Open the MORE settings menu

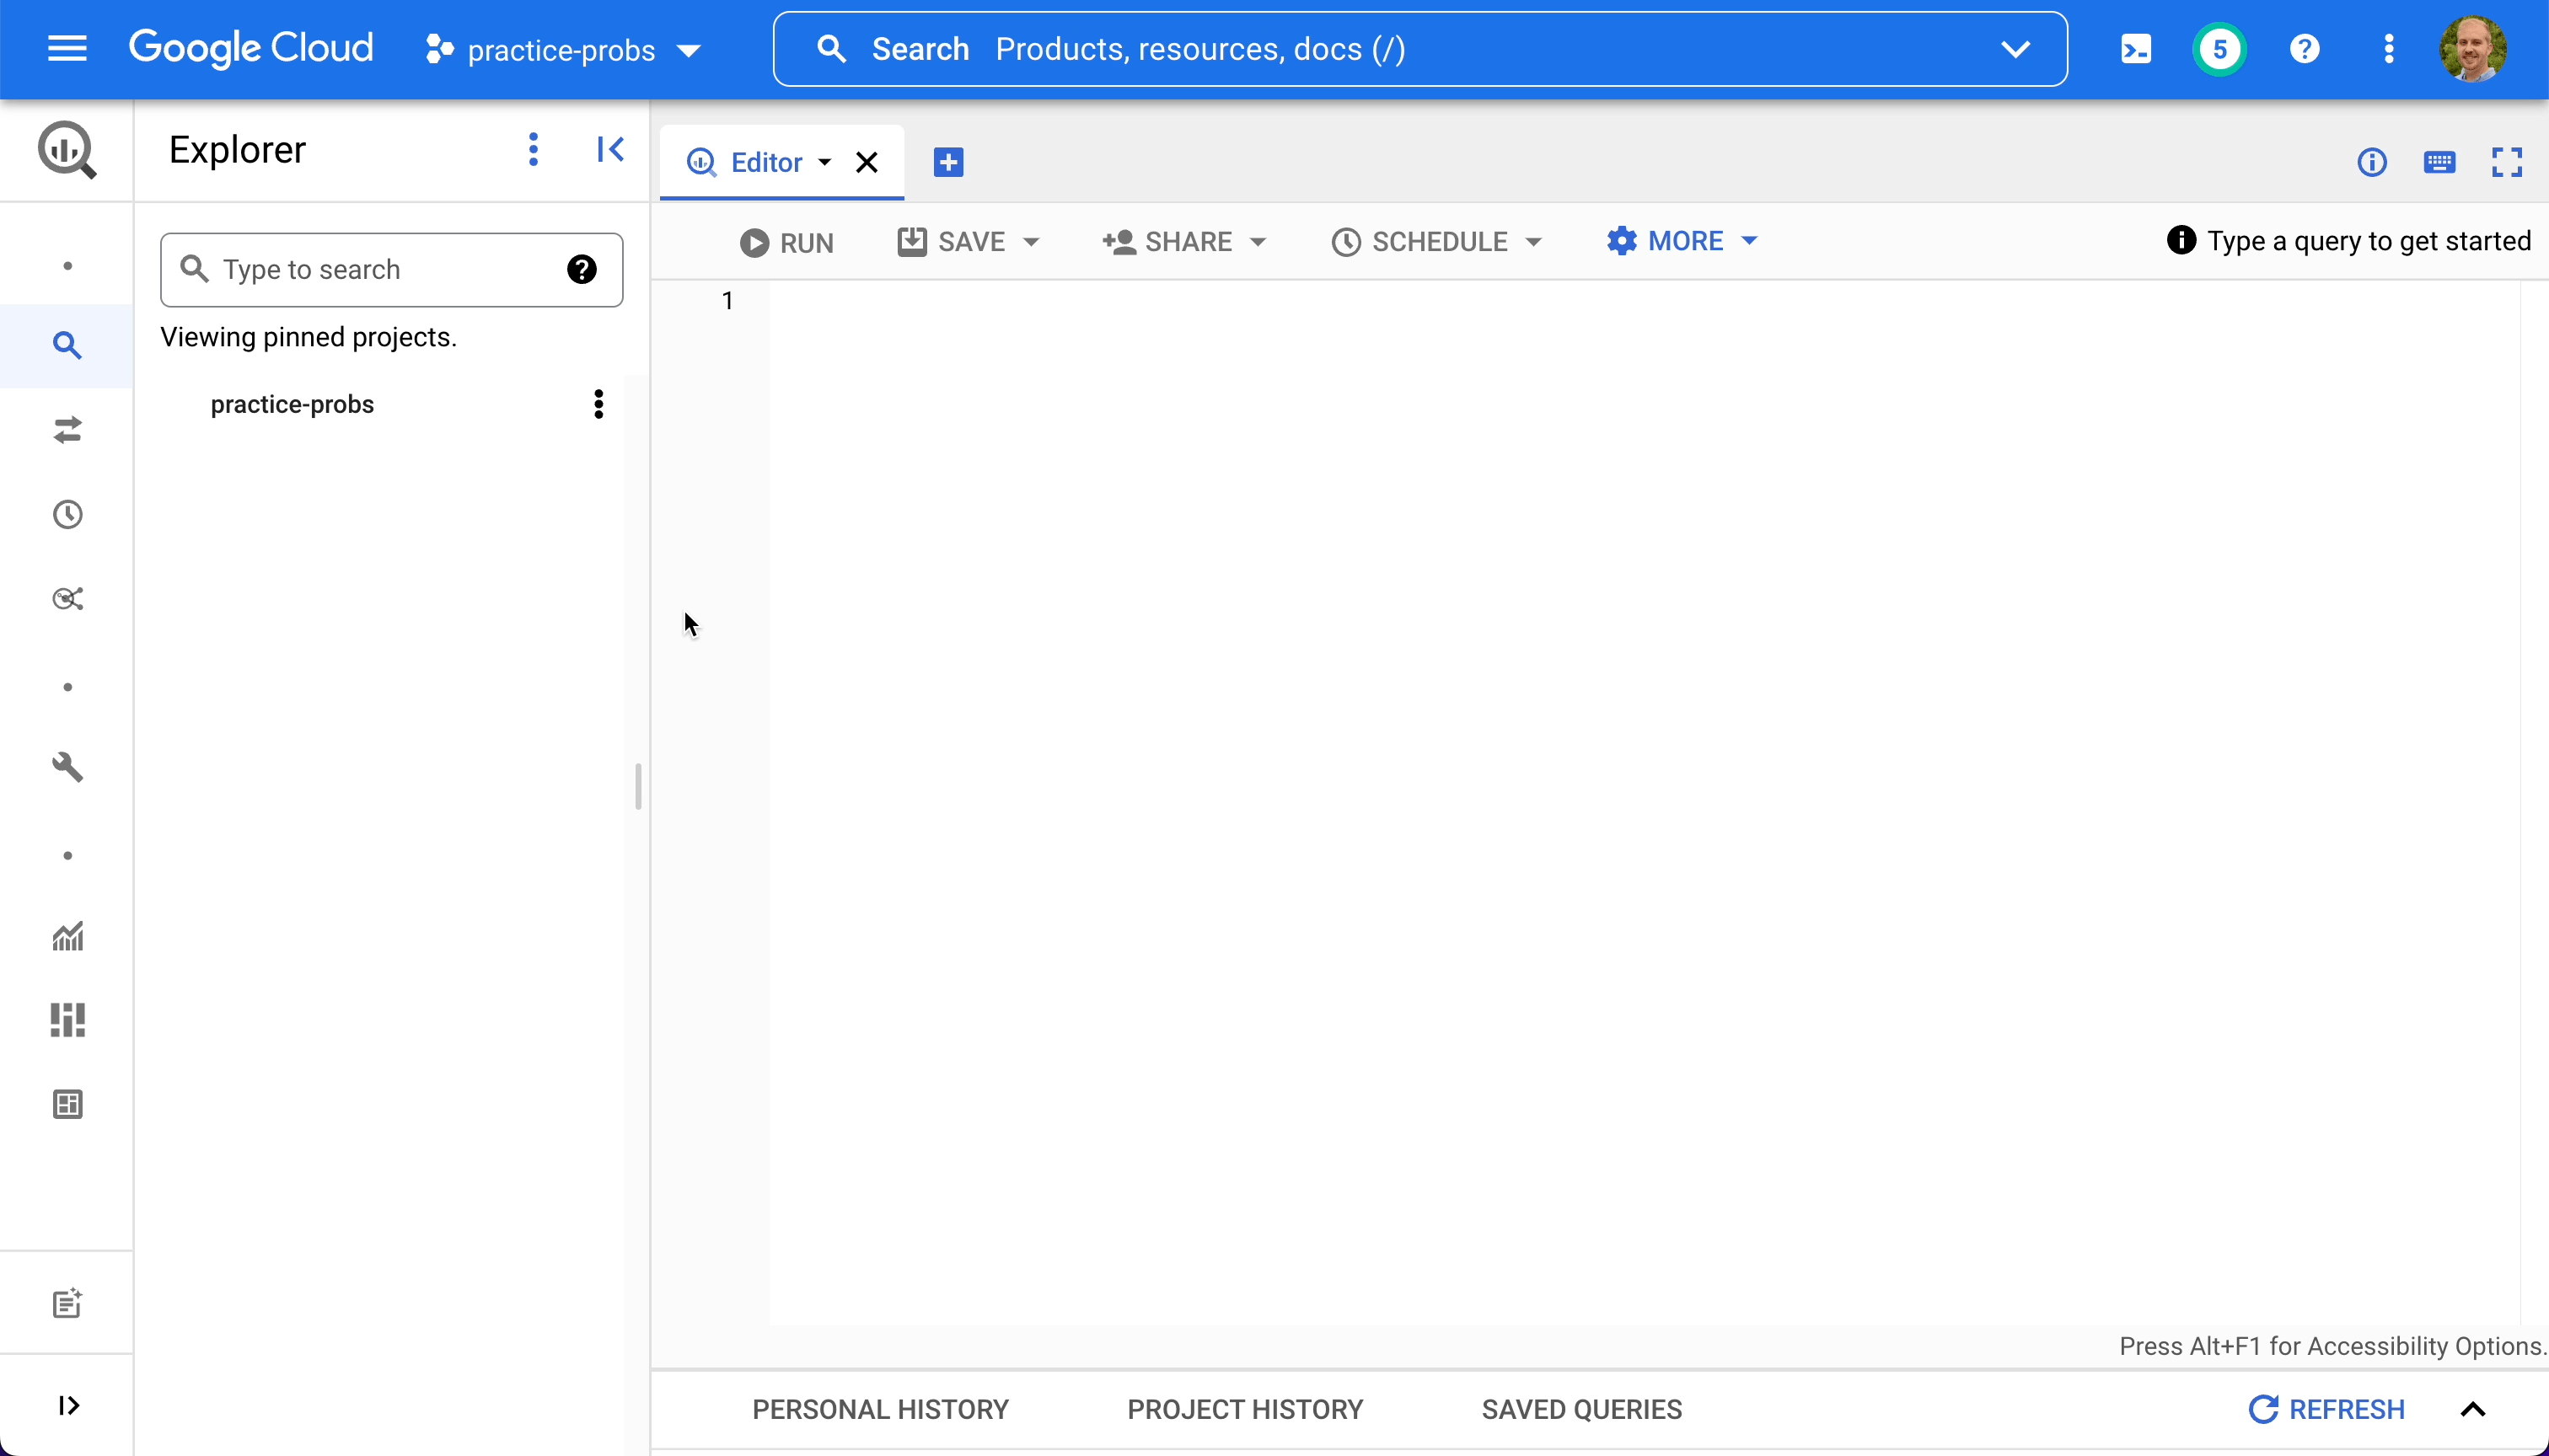click(1666, 241)
